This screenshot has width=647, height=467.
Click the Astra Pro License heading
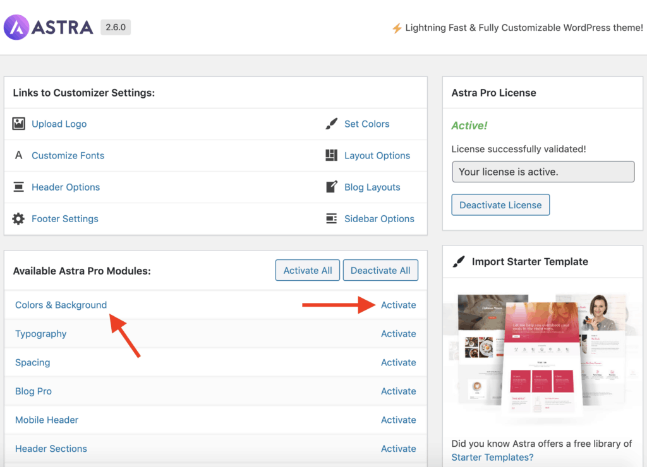coord(494,93)
